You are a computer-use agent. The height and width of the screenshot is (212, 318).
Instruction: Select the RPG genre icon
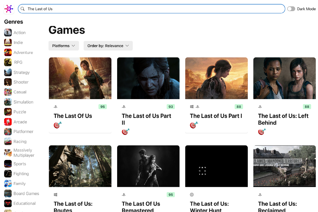[x=8, y=62]
